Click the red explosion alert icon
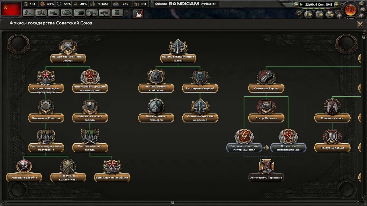 tap(138, 14)
